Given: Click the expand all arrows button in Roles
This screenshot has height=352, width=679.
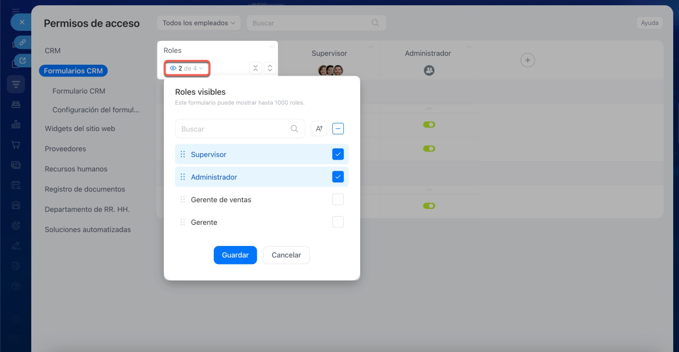Looking at the screenshot, I should coord(270,68).
